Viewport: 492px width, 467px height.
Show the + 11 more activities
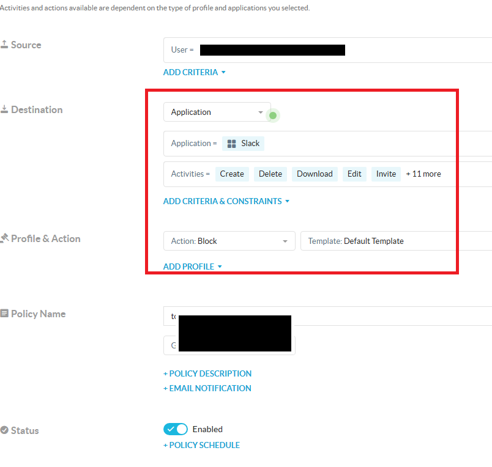coord(423,174)
